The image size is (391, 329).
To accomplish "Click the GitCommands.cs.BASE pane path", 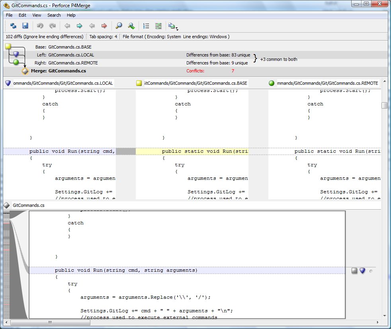I will [x=196, y=83].
